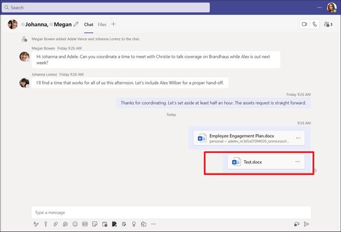Add a new tab with plus
This screenshot has width=341, height=232.
coord(113,24)
